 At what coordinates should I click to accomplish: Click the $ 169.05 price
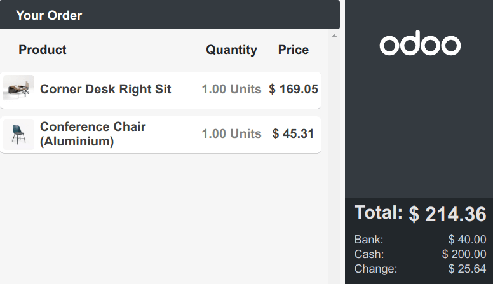tap(294, 89)
